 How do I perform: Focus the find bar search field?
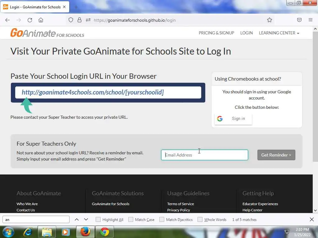36,219
